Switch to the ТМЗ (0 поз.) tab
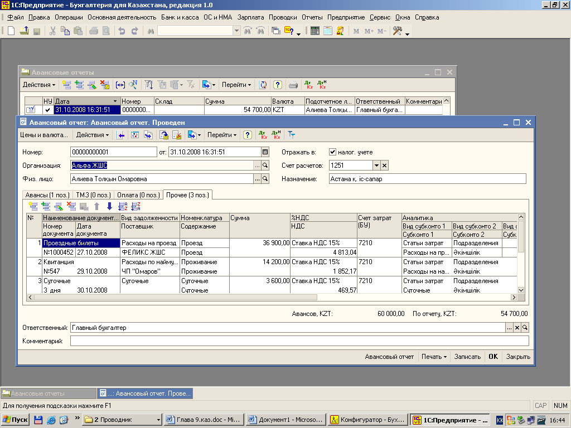The height and width of the screenshot is (428, 571). 93,195
